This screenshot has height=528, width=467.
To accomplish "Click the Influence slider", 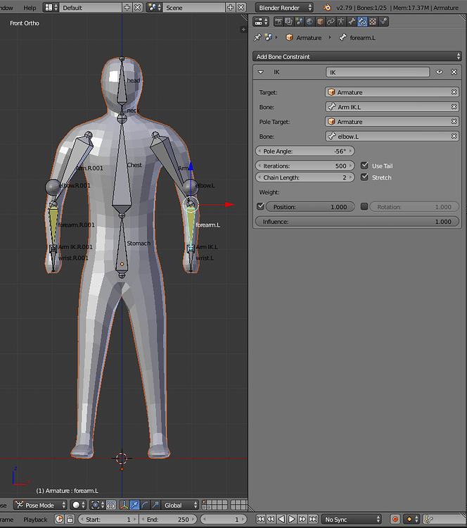I will point(357,222).
